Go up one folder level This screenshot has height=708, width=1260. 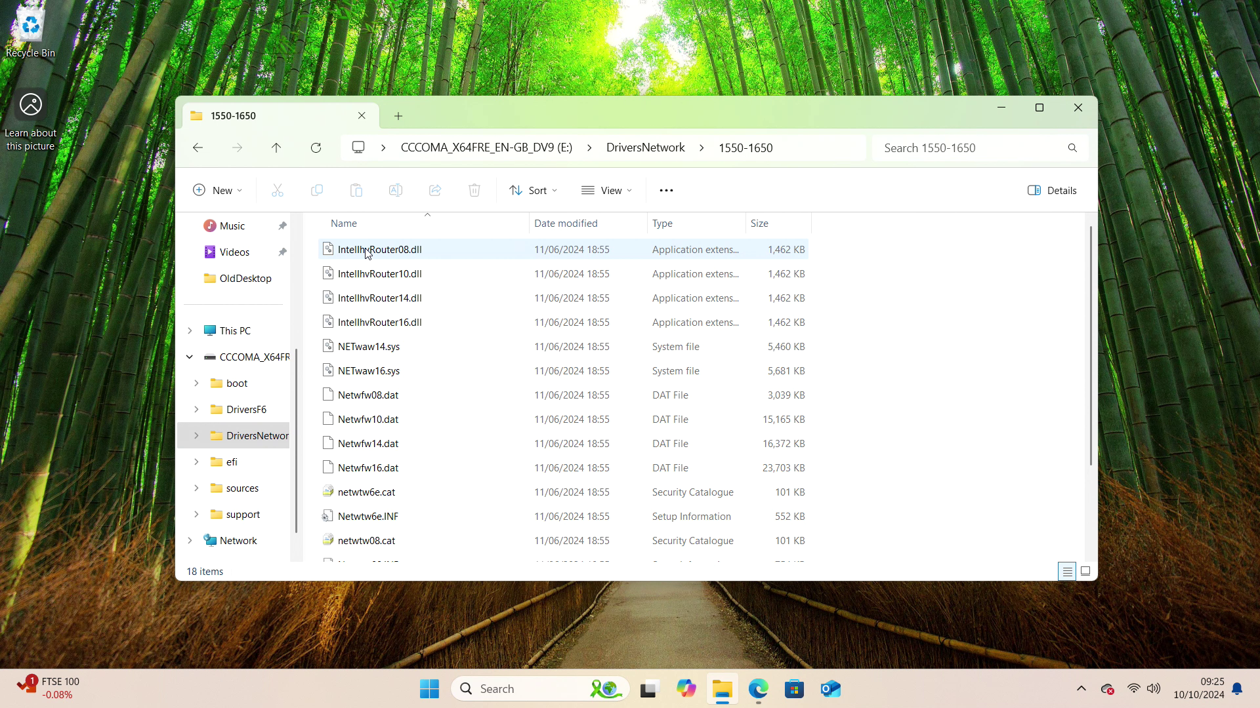[276, 147]
